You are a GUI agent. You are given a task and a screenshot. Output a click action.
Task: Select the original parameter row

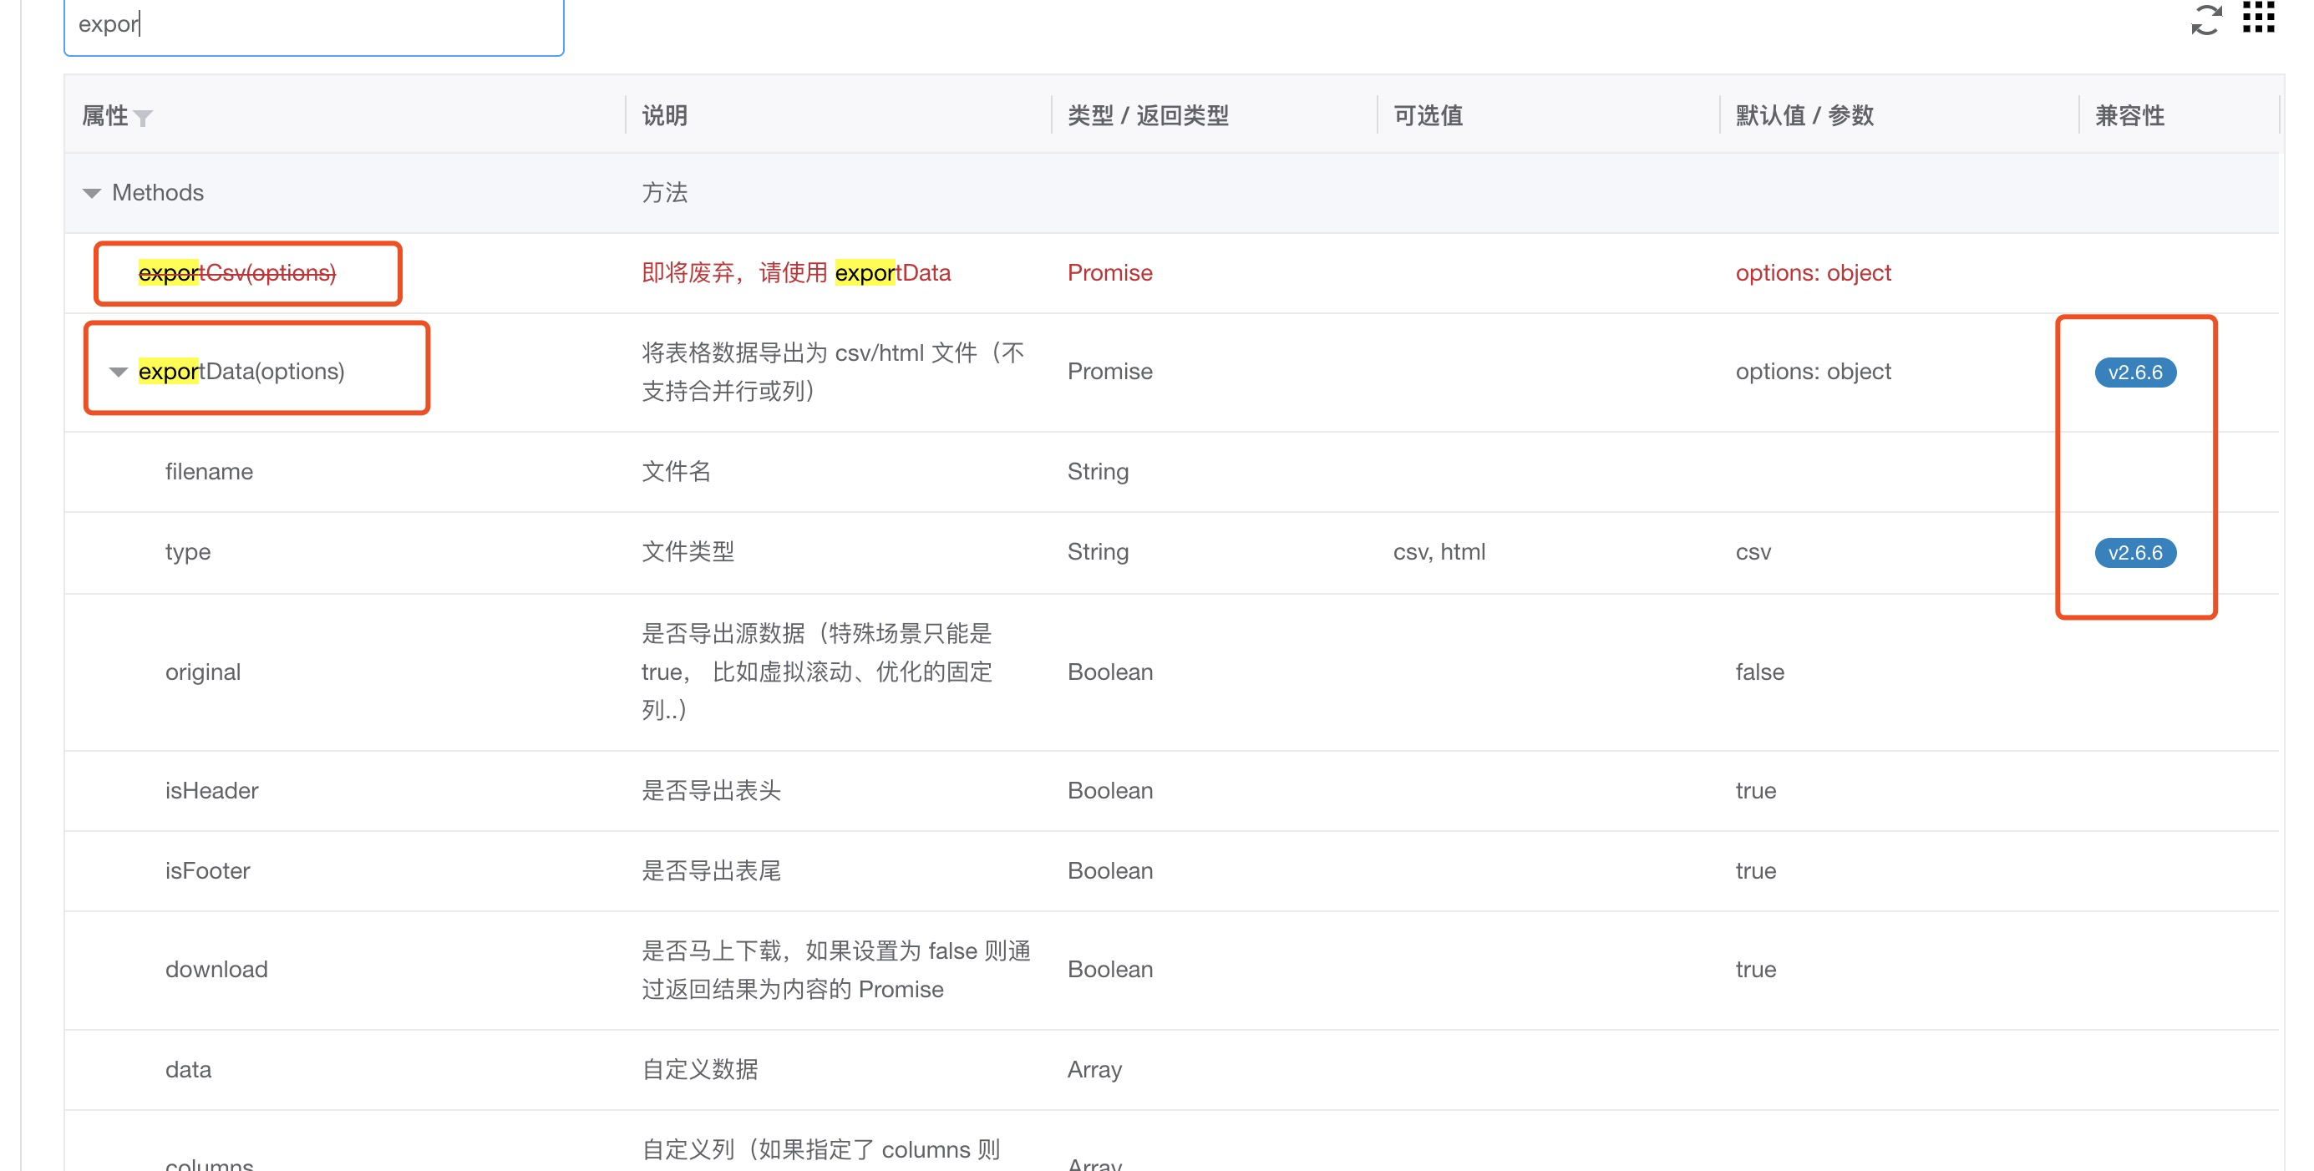(203, 672)
